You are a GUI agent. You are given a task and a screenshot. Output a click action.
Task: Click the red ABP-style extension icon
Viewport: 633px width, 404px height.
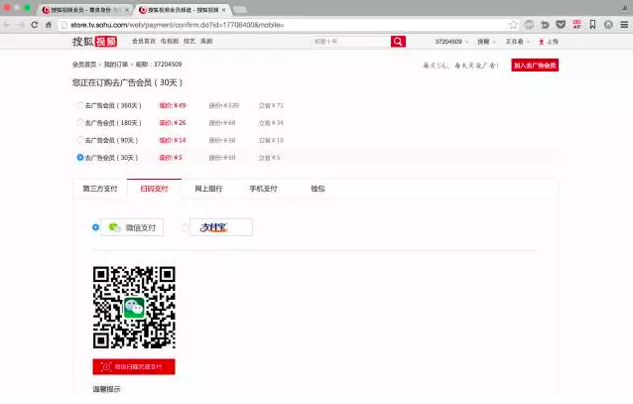point(576,25)
